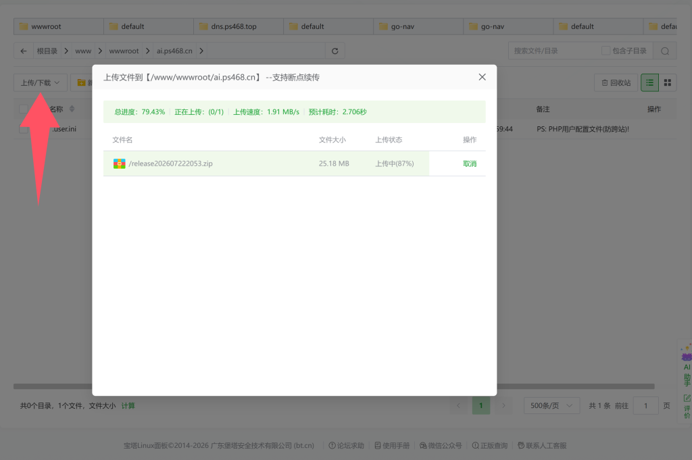The height and width of the screenshot is (460, 692).
Task: Go to the previous page arrow
Action: point(459,406)
